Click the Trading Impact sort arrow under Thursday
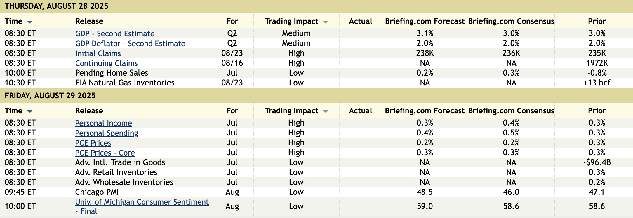 point(326,22)
